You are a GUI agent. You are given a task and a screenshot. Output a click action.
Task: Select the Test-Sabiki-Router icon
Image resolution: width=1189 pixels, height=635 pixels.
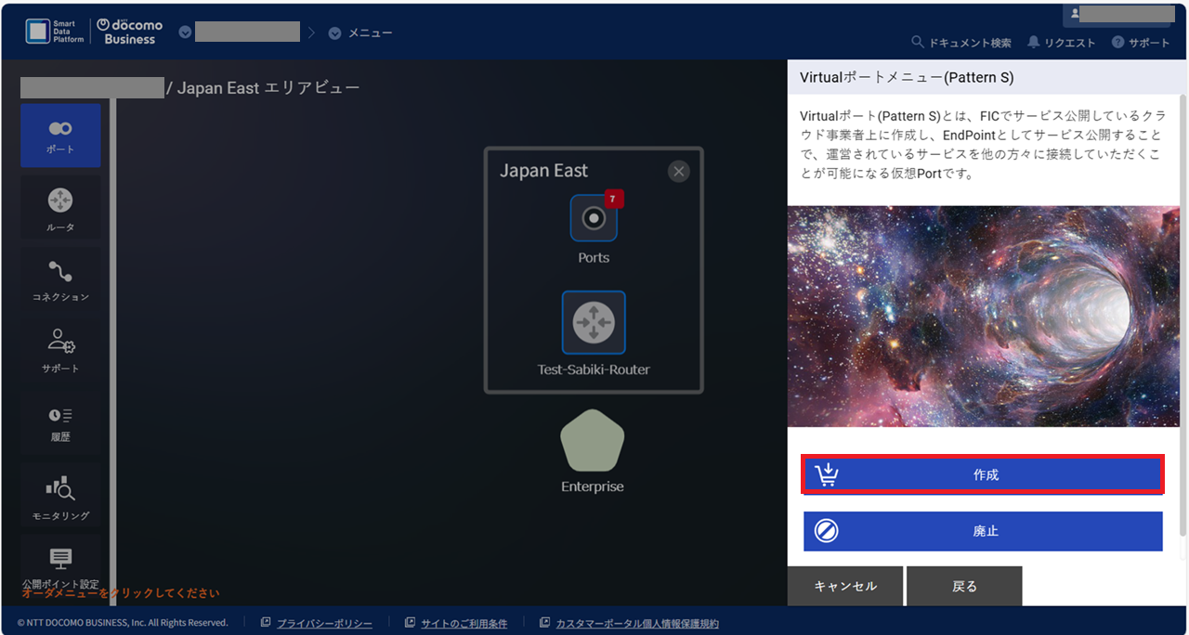(x=593, y=323)
